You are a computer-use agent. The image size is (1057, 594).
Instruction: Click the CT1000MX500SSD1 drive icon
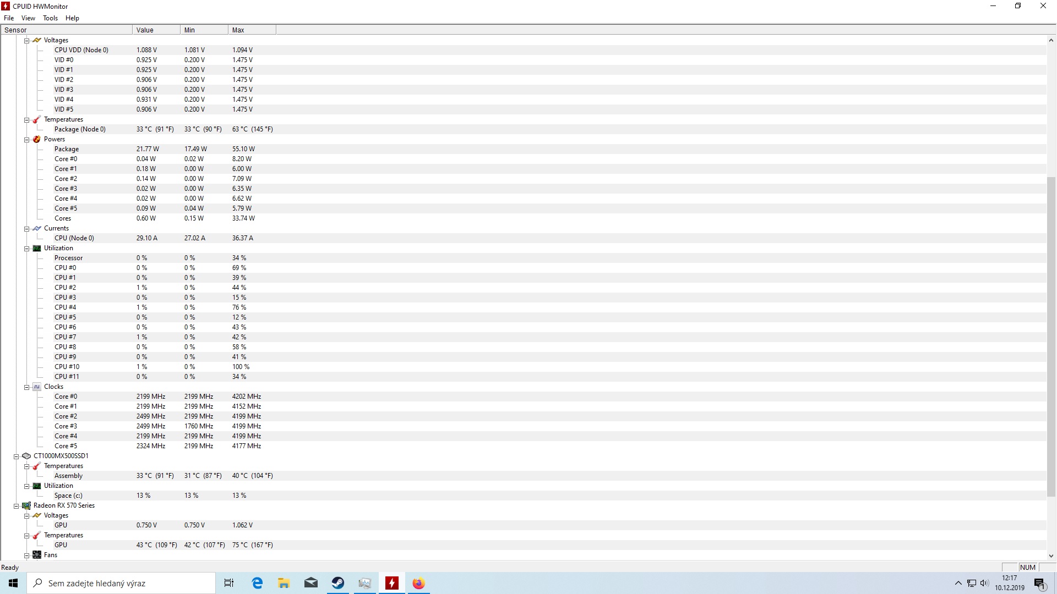click(26, 456)
